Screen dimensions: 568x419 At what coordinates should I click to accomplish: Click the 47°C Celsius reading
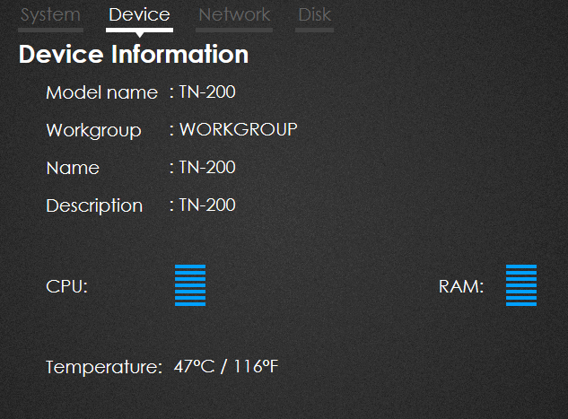pos(195,367)
